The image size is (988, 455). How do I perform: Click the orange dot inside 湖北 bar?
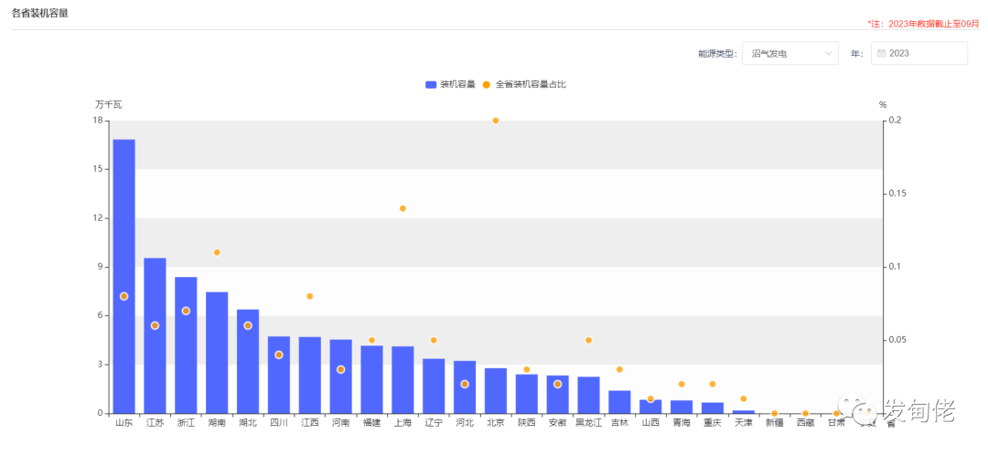pos(248,325)
